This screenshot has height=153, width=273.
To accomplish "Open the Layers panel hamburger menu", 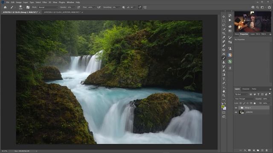I will (x=270, y=89).
